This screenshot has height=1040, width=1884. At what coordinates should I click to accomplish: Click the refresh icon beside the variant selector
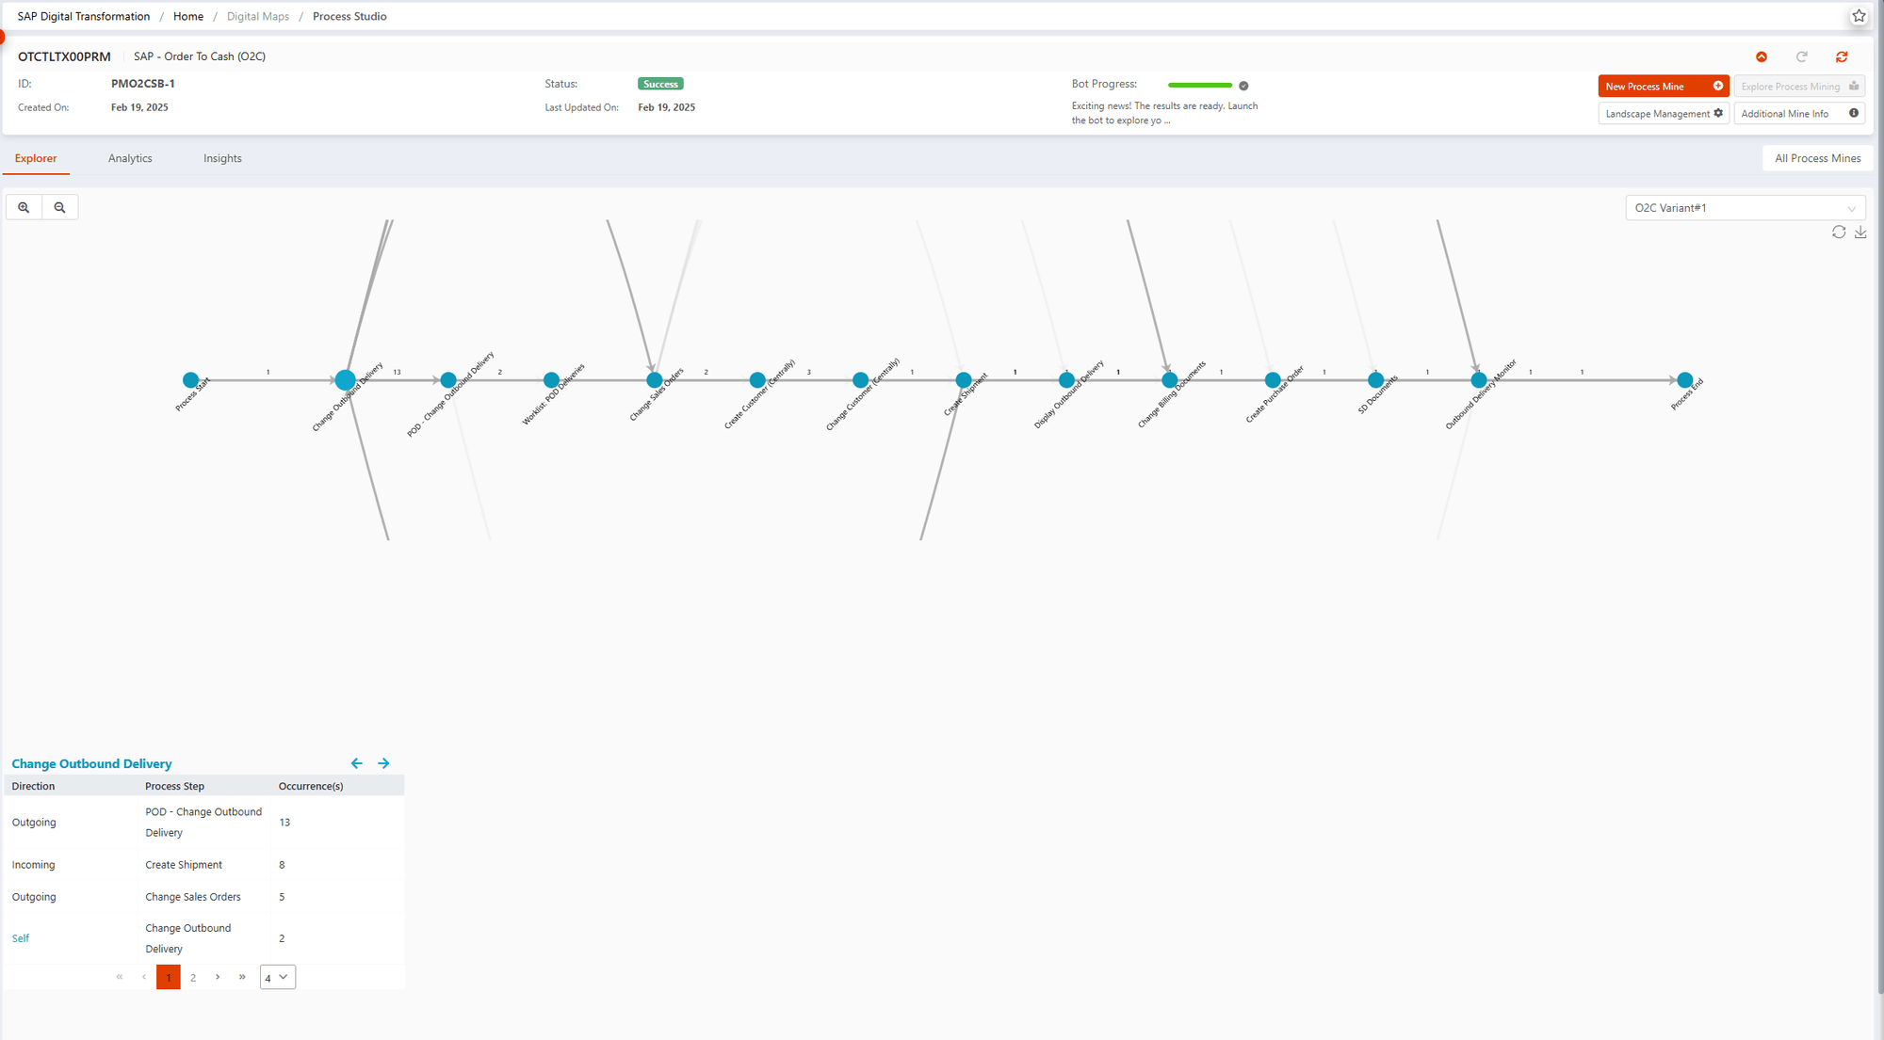point(1839,232)
